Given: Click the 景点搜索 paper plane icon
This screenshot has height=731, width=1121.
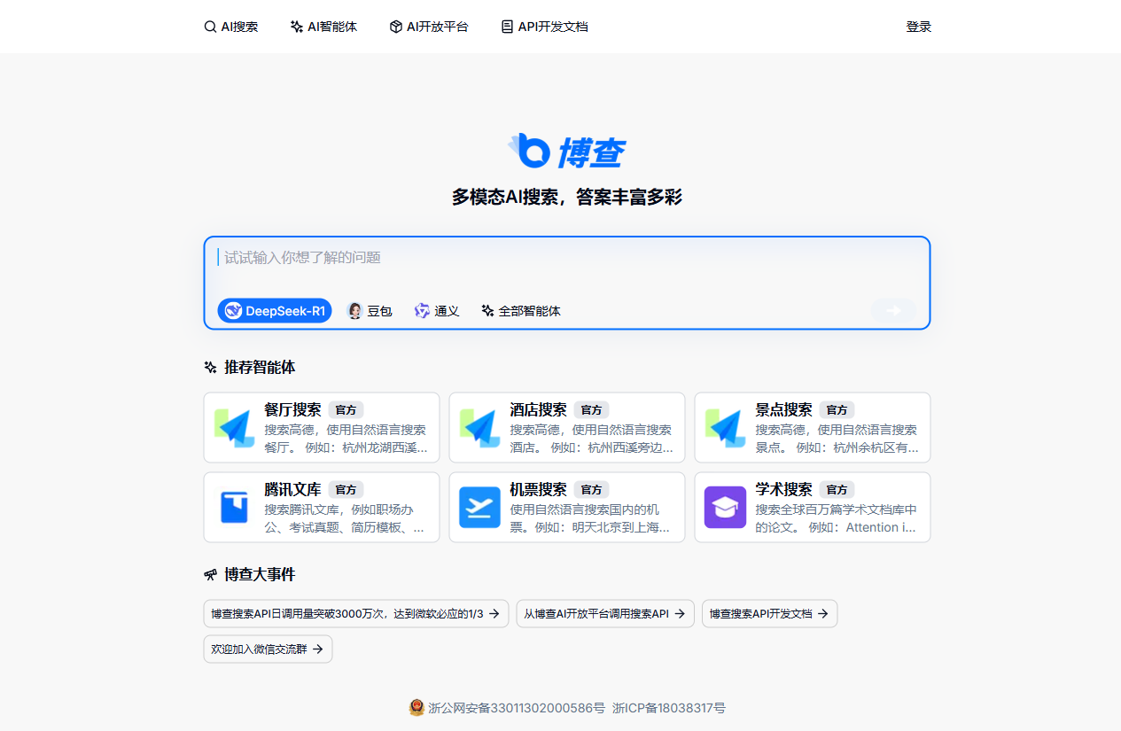Looking at the screenshot, I should [x=726, y=428].
